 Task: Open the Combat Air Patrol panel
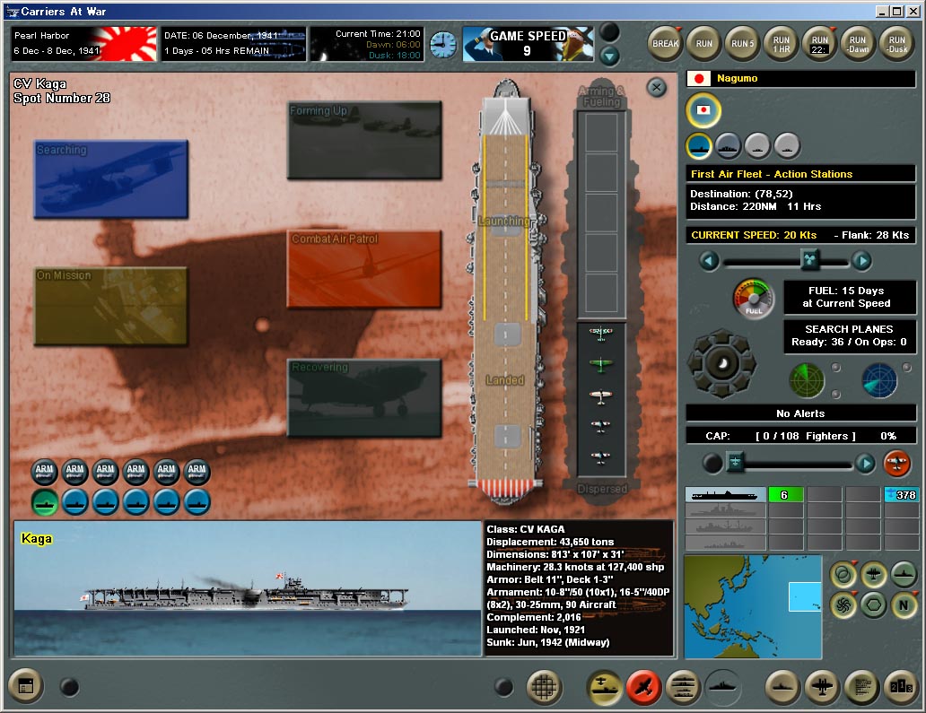tap(364, 269)
